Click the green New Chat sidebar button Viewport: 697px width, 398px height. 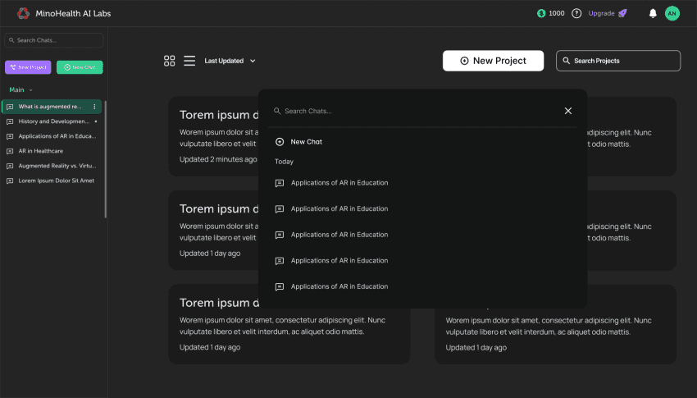coord(80,67)
